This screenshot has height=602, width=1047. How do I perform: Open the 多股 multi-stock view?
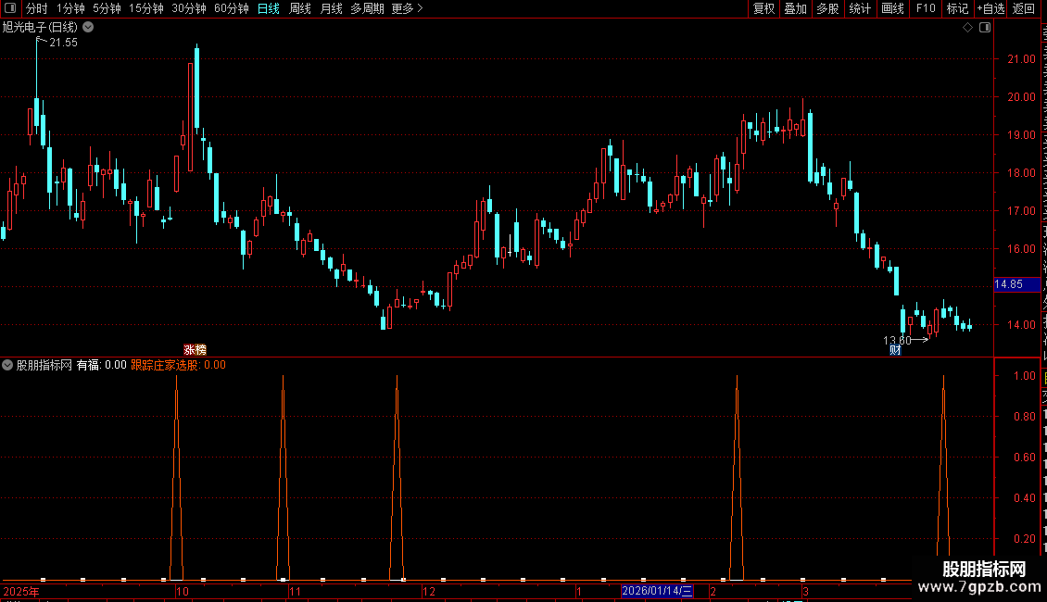(x=828, y=8)
